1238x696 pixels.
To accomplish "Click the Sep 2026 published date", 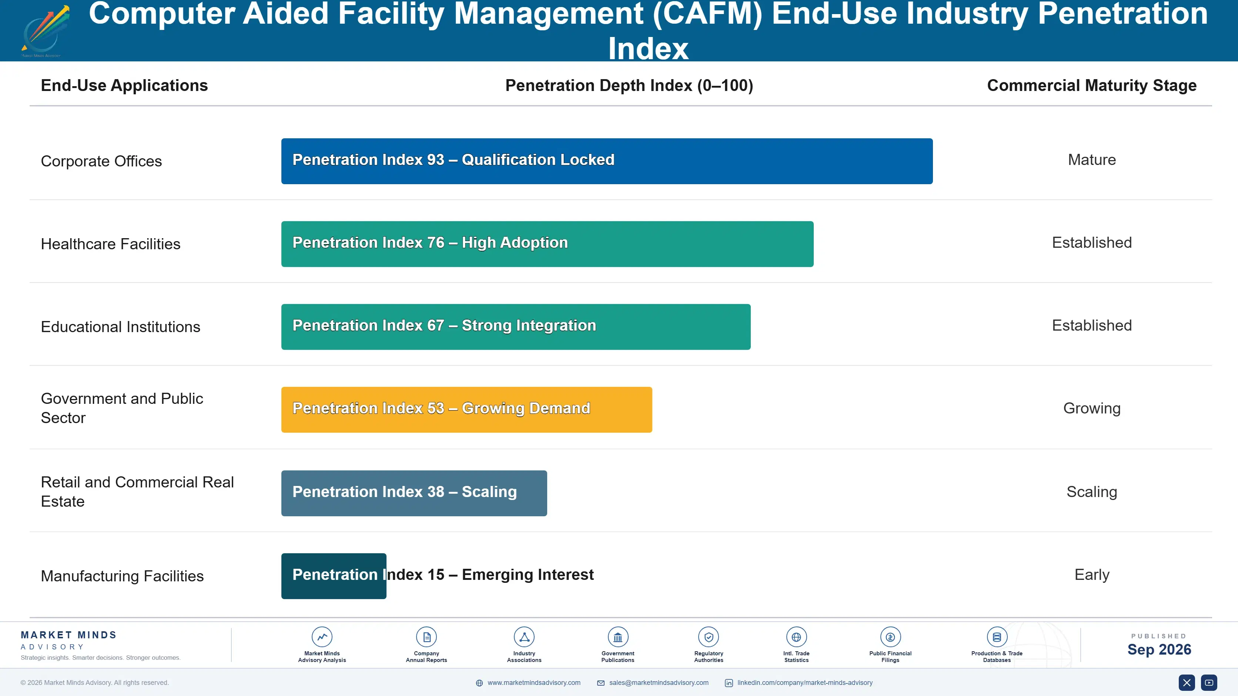I will tap(1159, 649).
